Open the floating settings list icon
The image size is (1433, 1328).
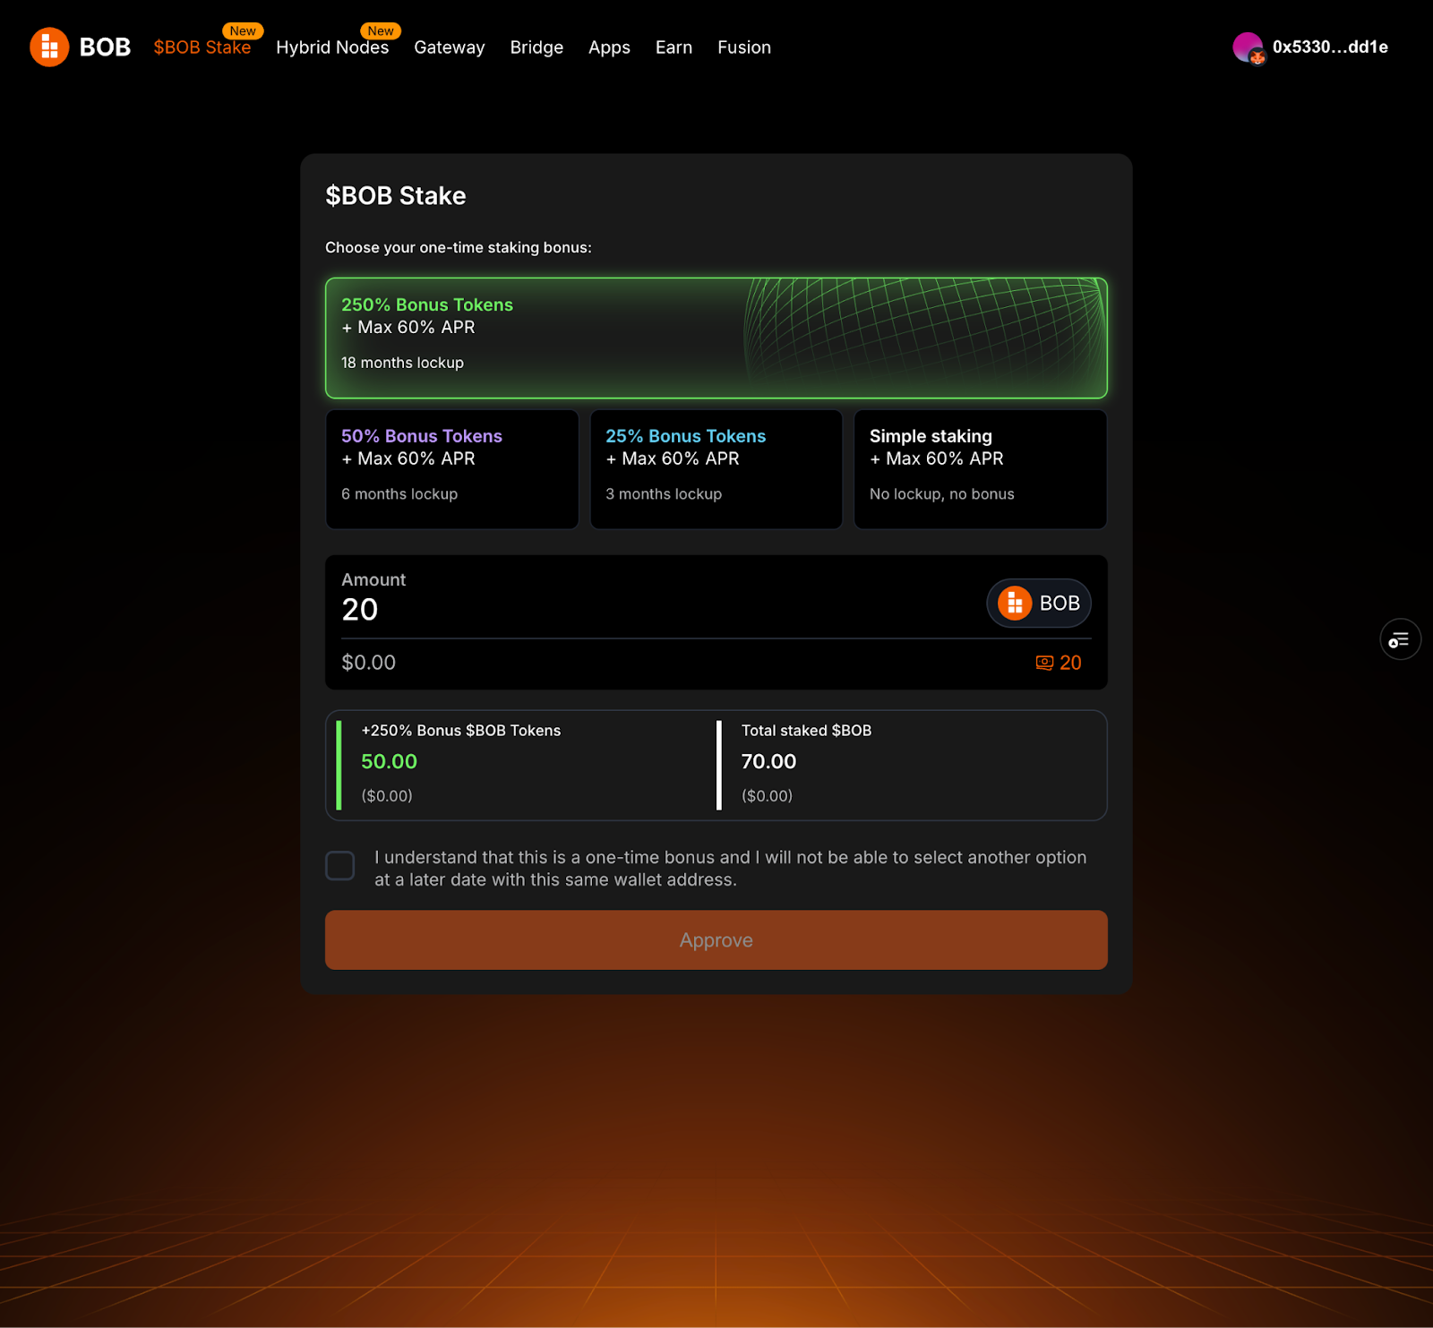pos(1400,639)
